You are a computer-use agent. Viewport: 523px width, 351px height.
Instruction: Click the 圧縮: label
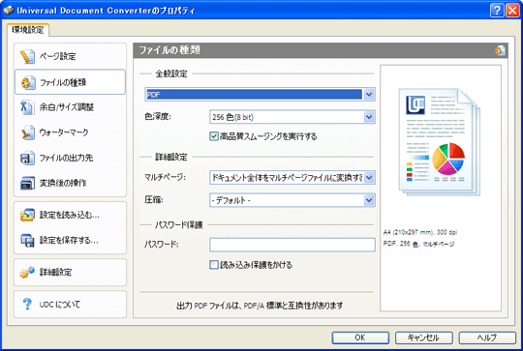pos(154,200)
